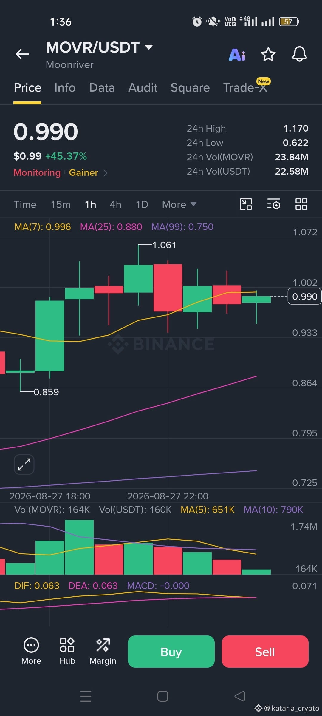Open the More options icon in the bottom bar

[31, 652]
